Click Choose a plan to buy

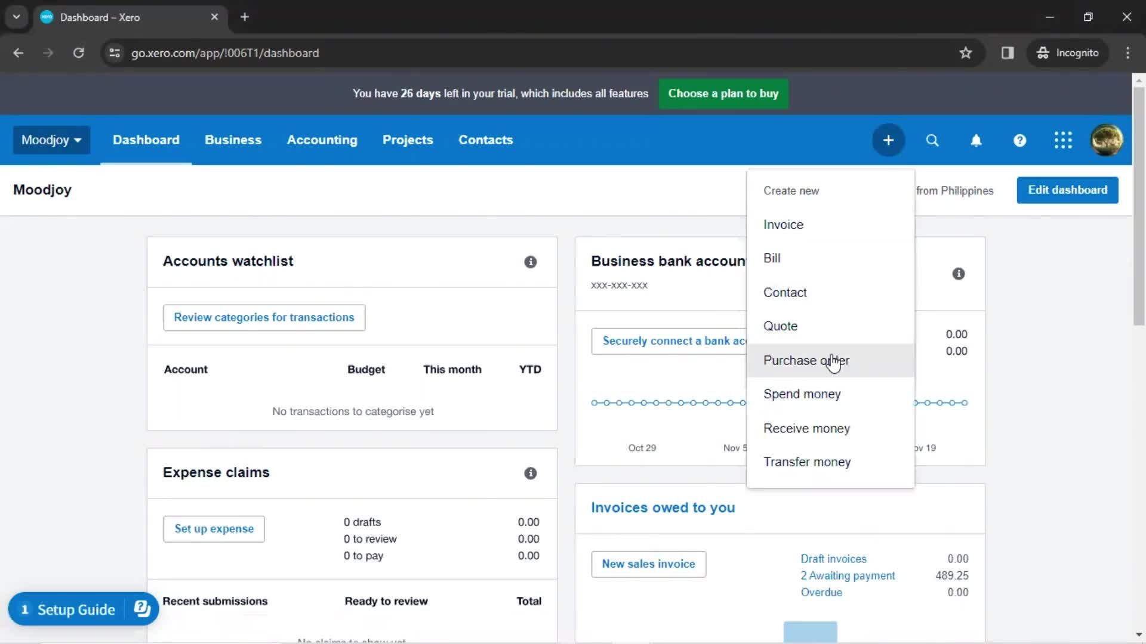723,94
